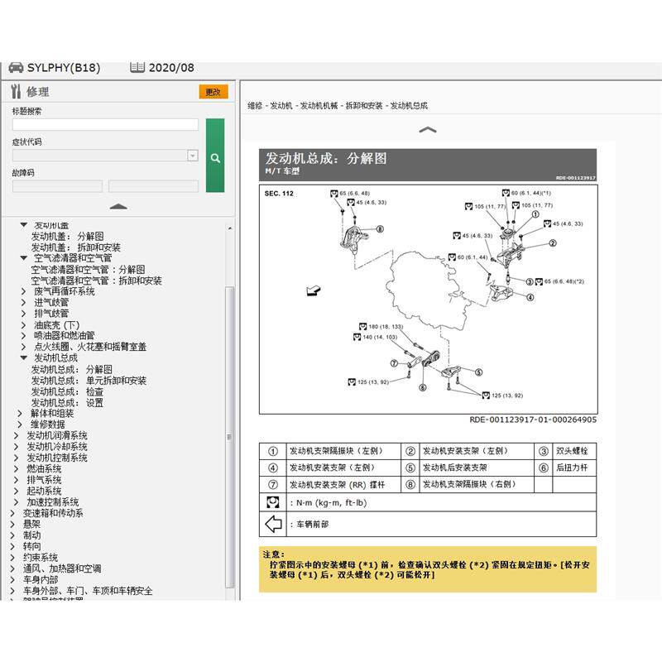
Task: Open 发动机盖：分解图 tree item
Action: pyautogui.click(x=67, y=236)
